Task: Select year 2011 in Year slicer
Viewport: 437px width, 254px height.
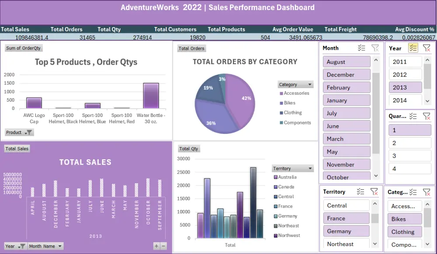Action: pos(405,62)
